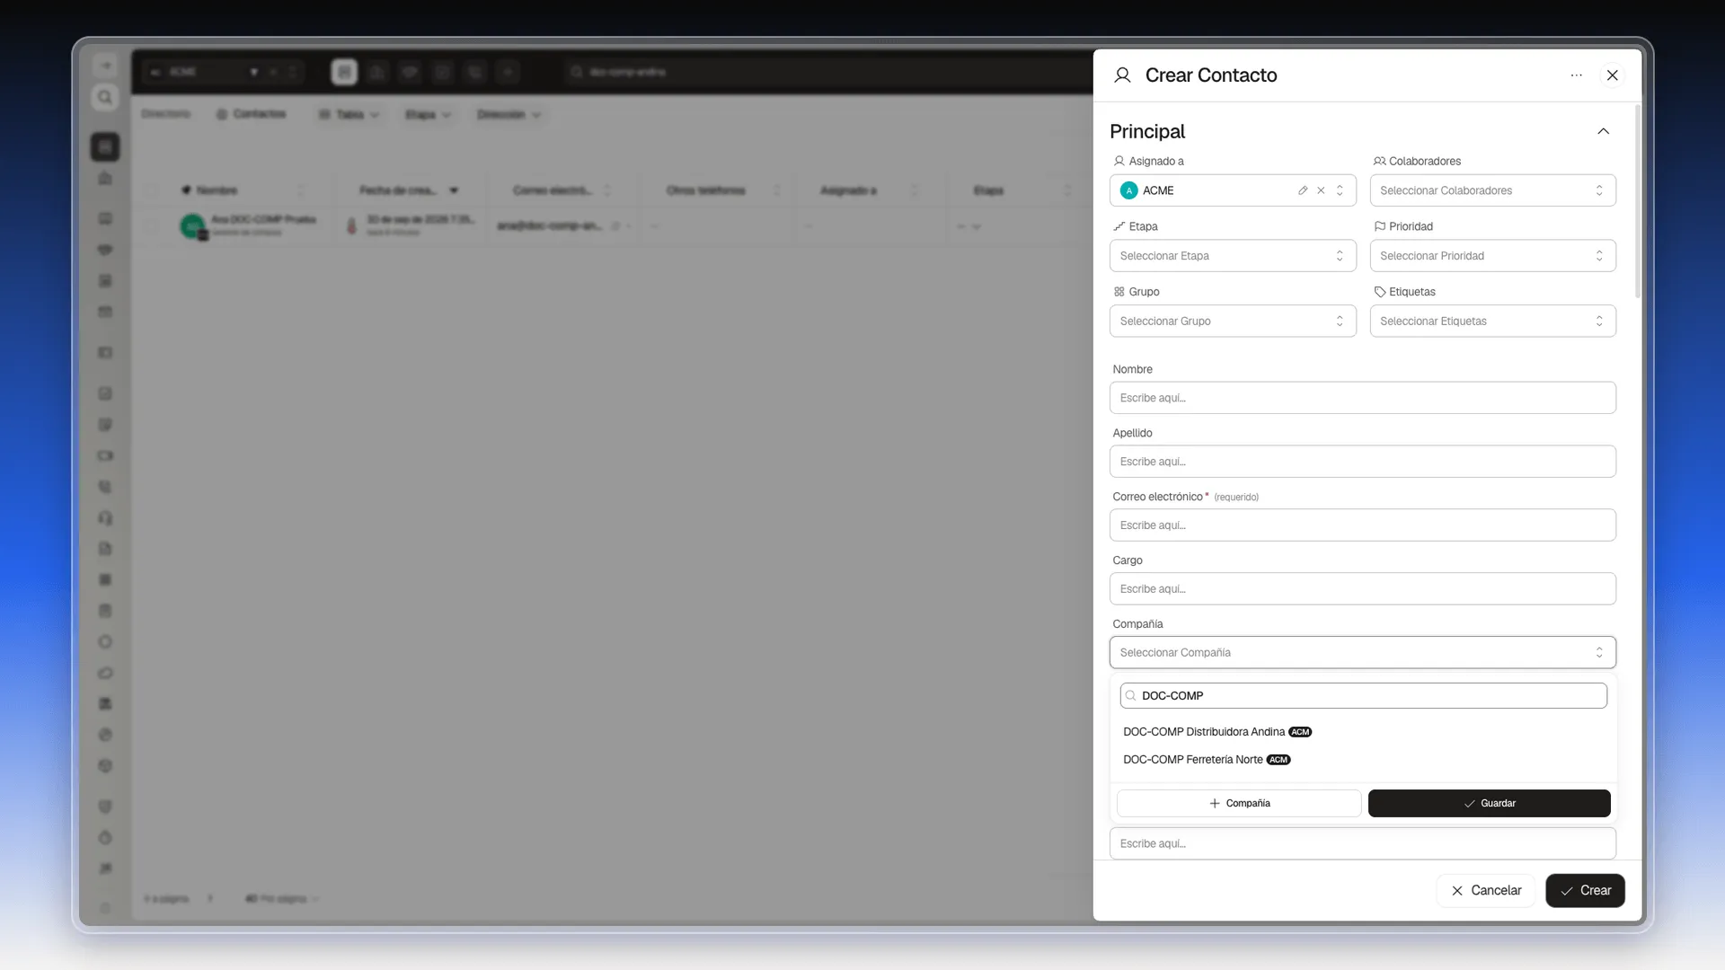Click the highlighted directory icon in left sidebar

(105, 146)
